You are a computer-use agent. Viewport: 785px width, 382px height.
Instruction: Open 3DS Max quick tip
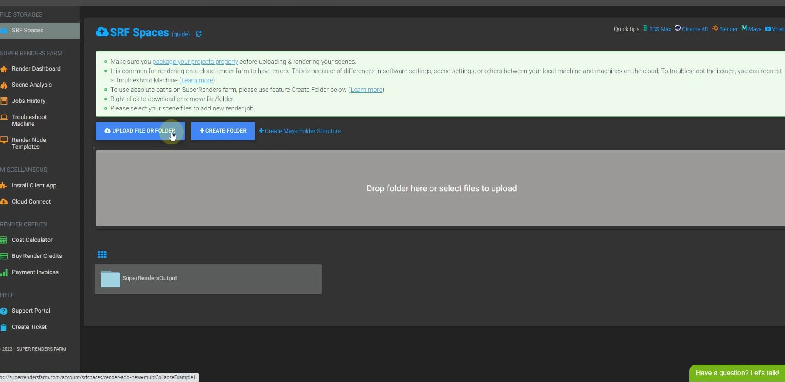(660, 29)
